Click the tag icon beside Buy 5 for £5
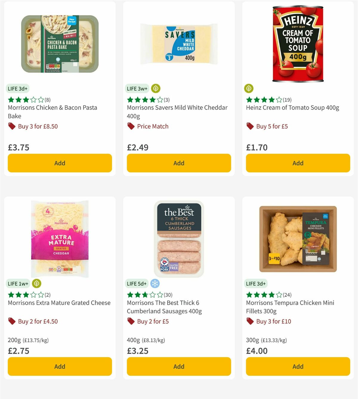This screenshot has width=358, height=399. click(250, 126)
